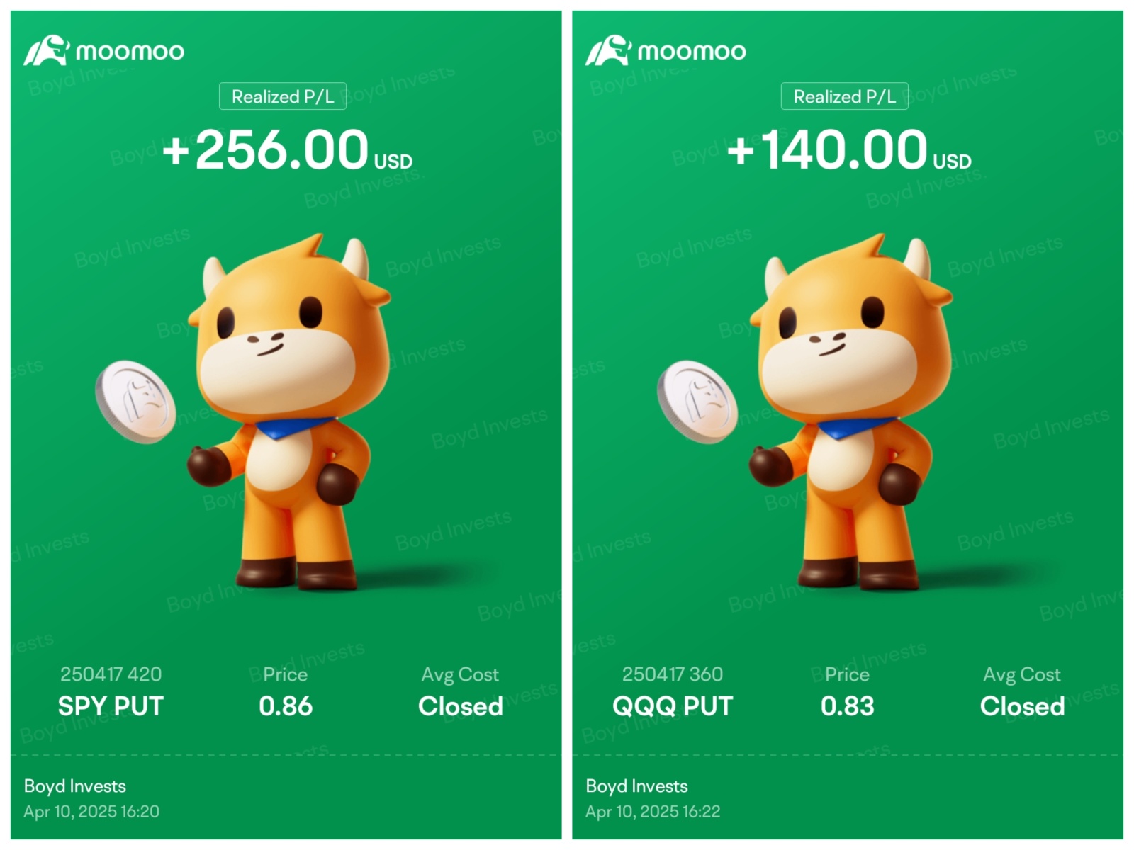Click the Closed status under QQQ Avg Cost
The height and width of the screenshot is (850, 1134).
coord(1023,706)
